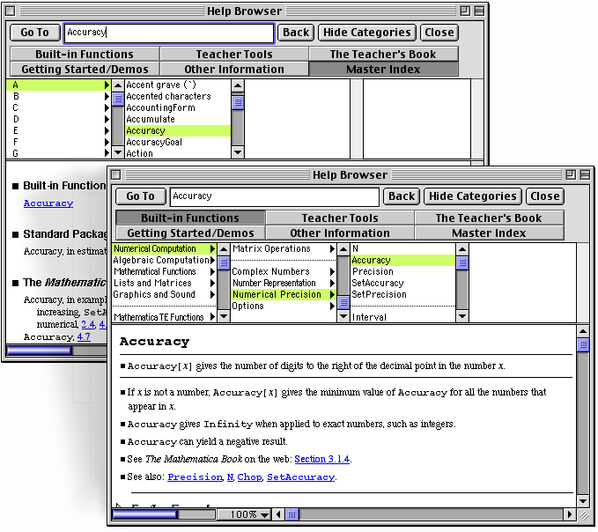Screen dimensions: 598x532
Task: Click Hide Categories in the front window
Action: pyautogui.click(x=473, y=196)
